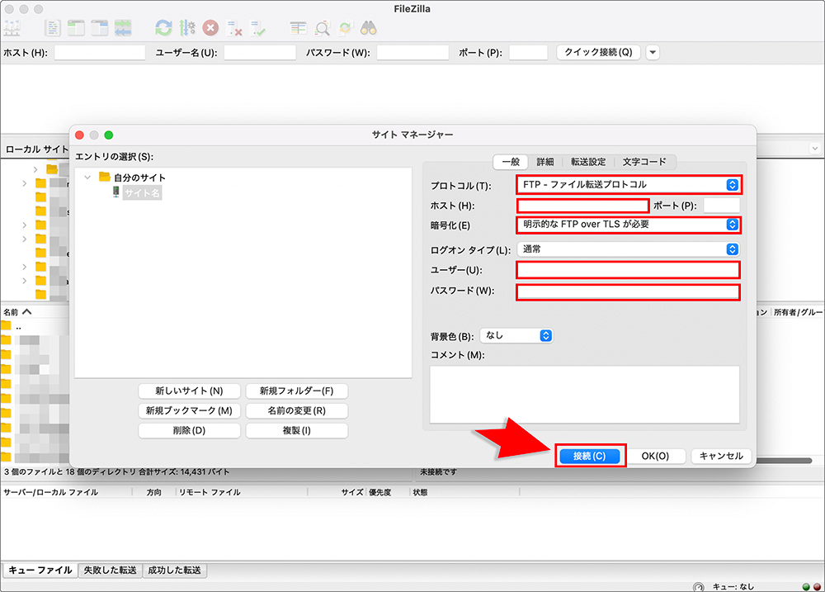The height and width of the screenshot is (592, 825).
Task: Click the quick connect ホスト field
Action: click(x=100, y=52)
